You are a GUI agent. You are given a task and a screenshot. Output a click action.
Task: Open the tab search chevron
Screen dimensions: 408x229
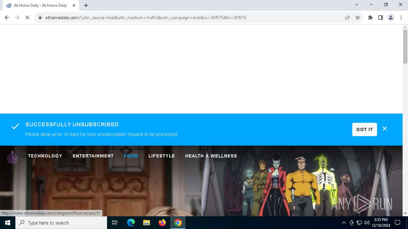[x=357, y=4]
